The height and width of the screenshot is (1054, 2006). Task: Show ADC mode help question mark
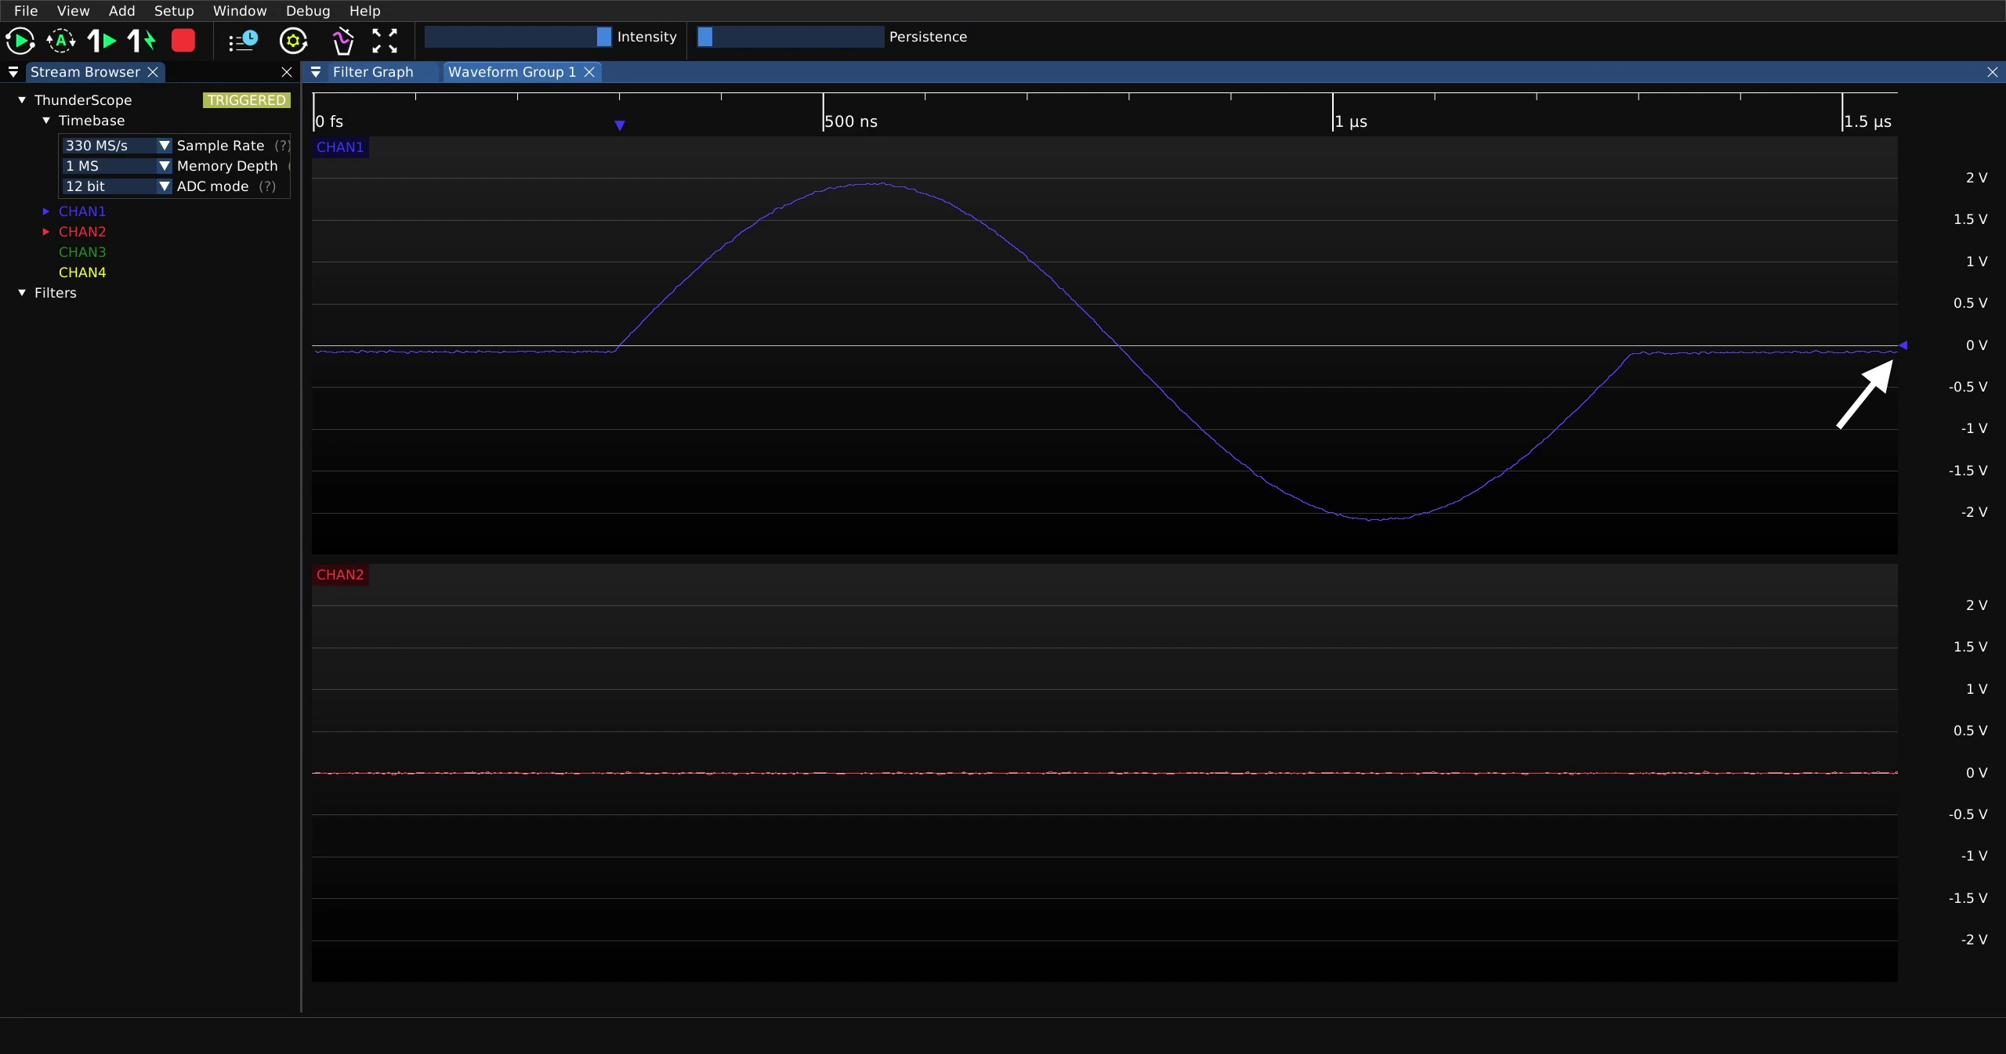(267, 186)
